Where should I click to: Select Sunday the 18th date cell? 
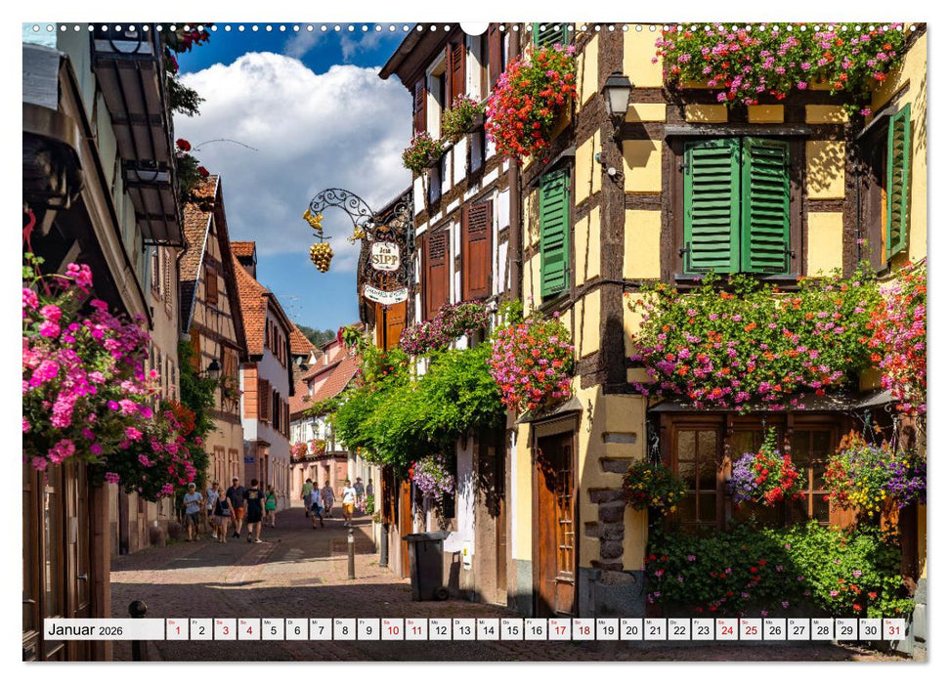pos(582,629)
